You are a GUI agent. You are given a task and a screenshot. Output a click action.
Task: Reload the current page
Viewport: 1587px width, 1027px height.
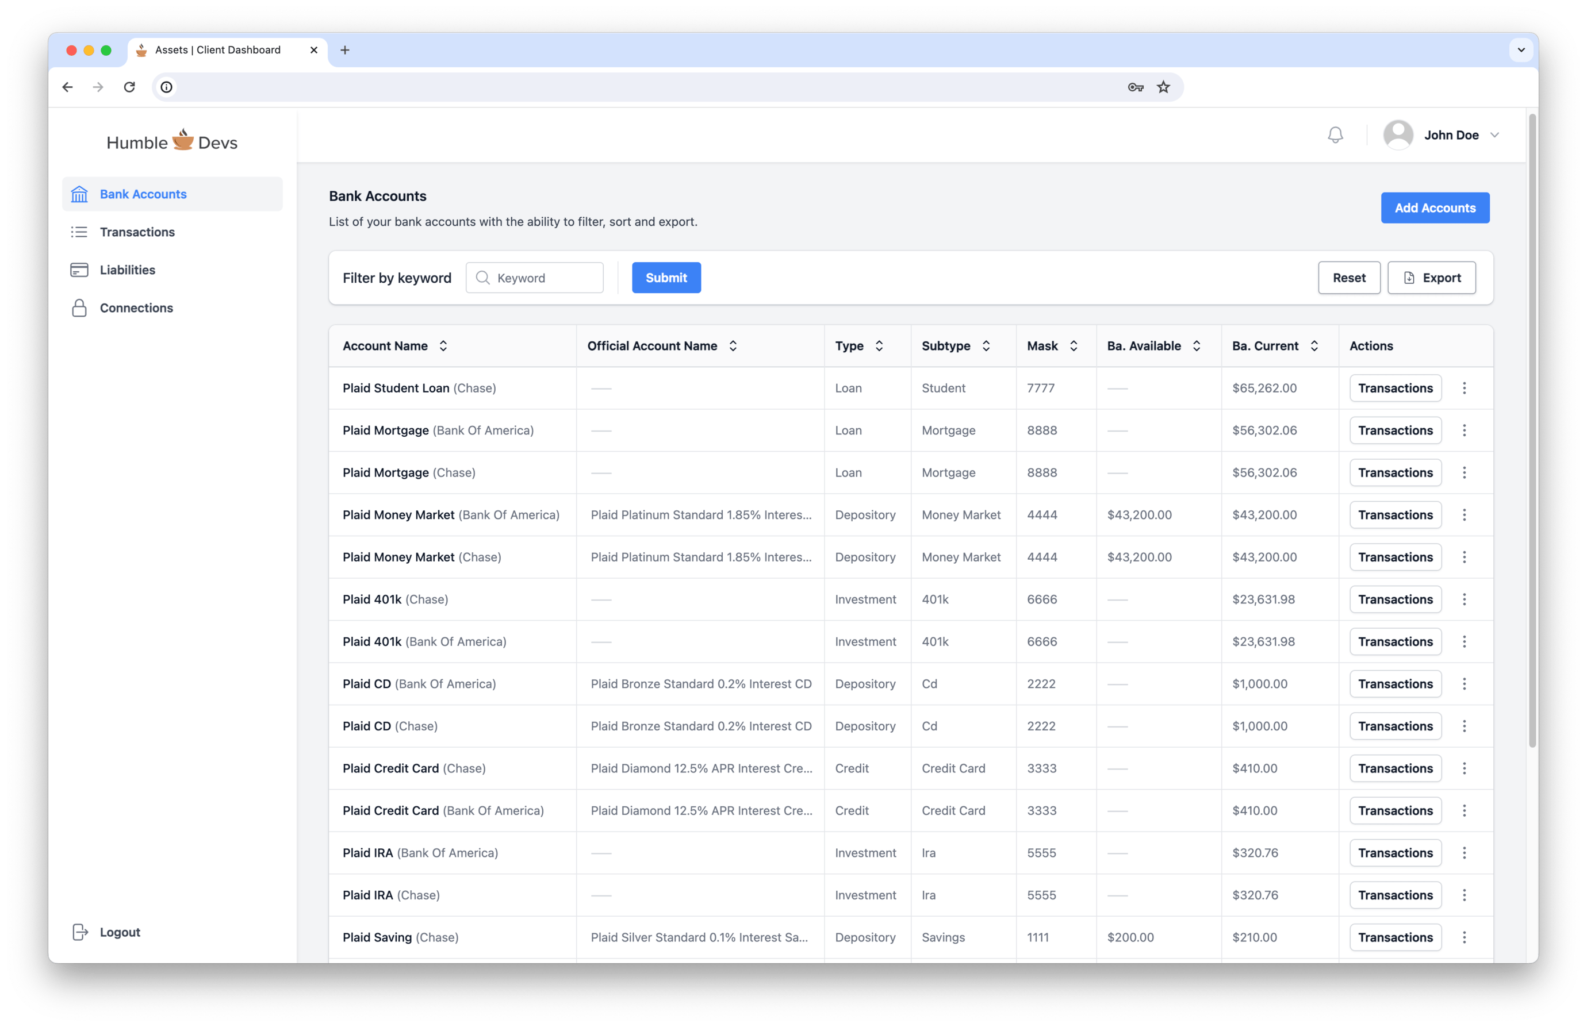129,87
